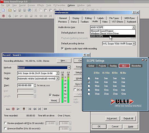
Task: Click the Rewind icon in Record dialog
Action: 35,109
